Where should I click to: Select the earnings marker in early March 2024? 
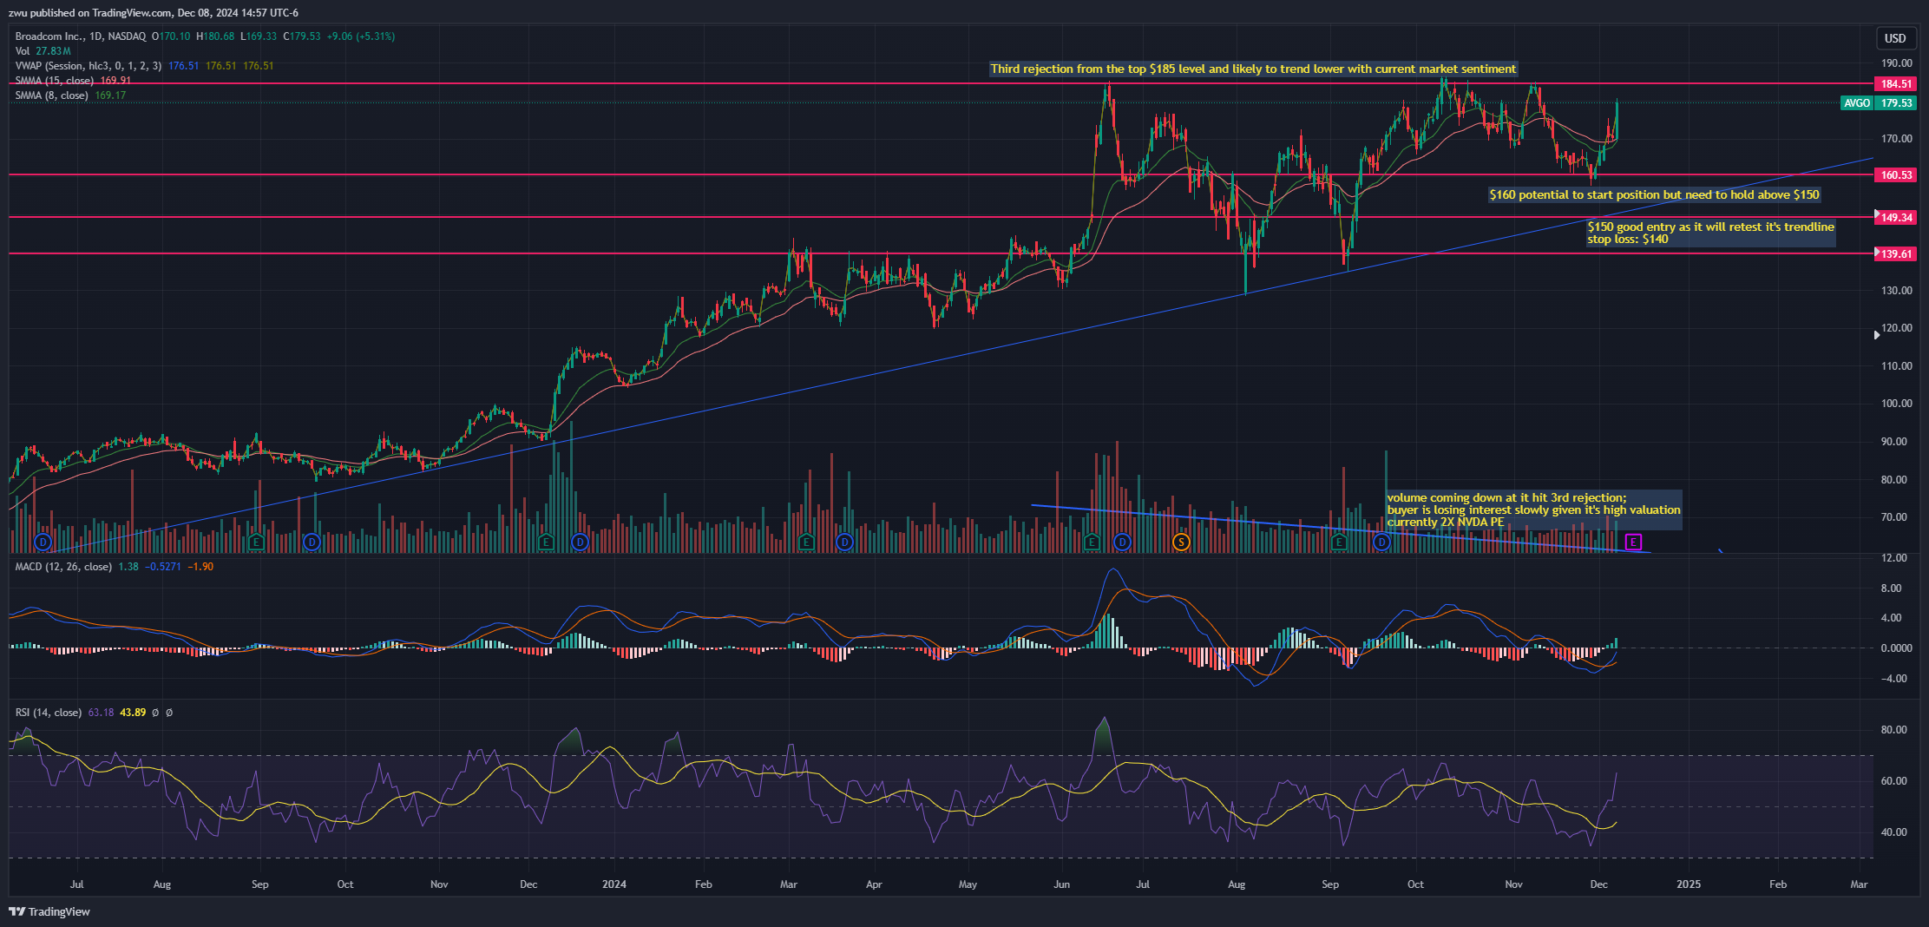point(806,542)
